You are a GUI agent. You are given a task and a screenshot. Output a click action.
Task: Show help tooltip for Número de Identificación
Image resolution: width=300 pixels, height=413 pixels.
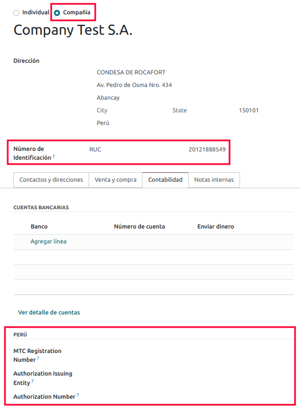tap(54, 156)
